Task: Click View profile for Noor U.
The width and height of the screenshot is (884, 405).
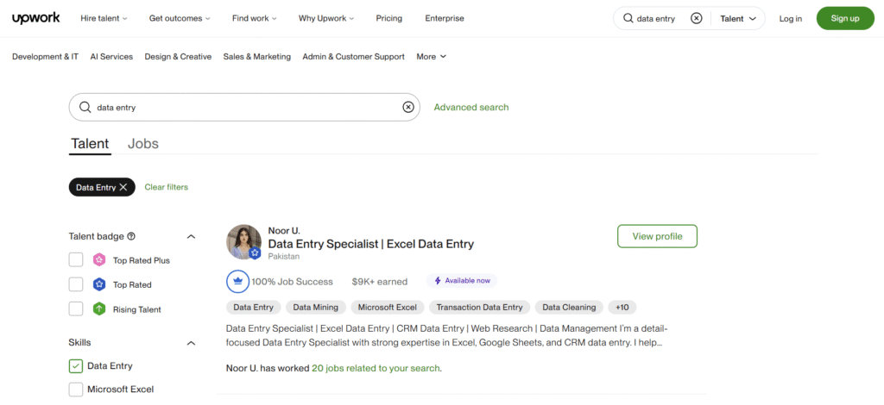Action: (657, 236)
